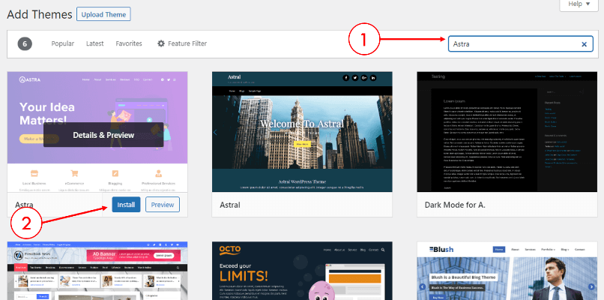Click Home menu item in Blush preview
The height and width of the screenshot is (300, 604).
(x=499, y=250)
